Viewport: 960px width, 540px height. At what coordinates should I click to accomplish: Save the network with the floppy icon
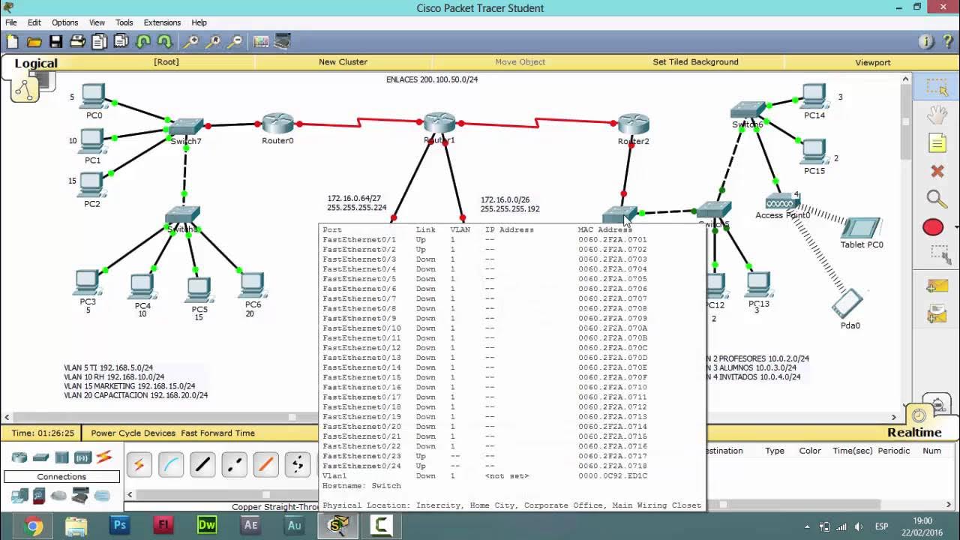pos(56,42)
